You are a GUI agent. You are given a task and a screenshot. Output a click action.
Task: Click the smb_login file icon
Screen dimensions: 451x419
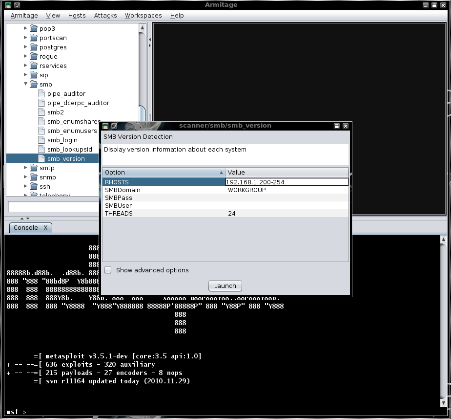pyautogui.click(x=41, y=140)
